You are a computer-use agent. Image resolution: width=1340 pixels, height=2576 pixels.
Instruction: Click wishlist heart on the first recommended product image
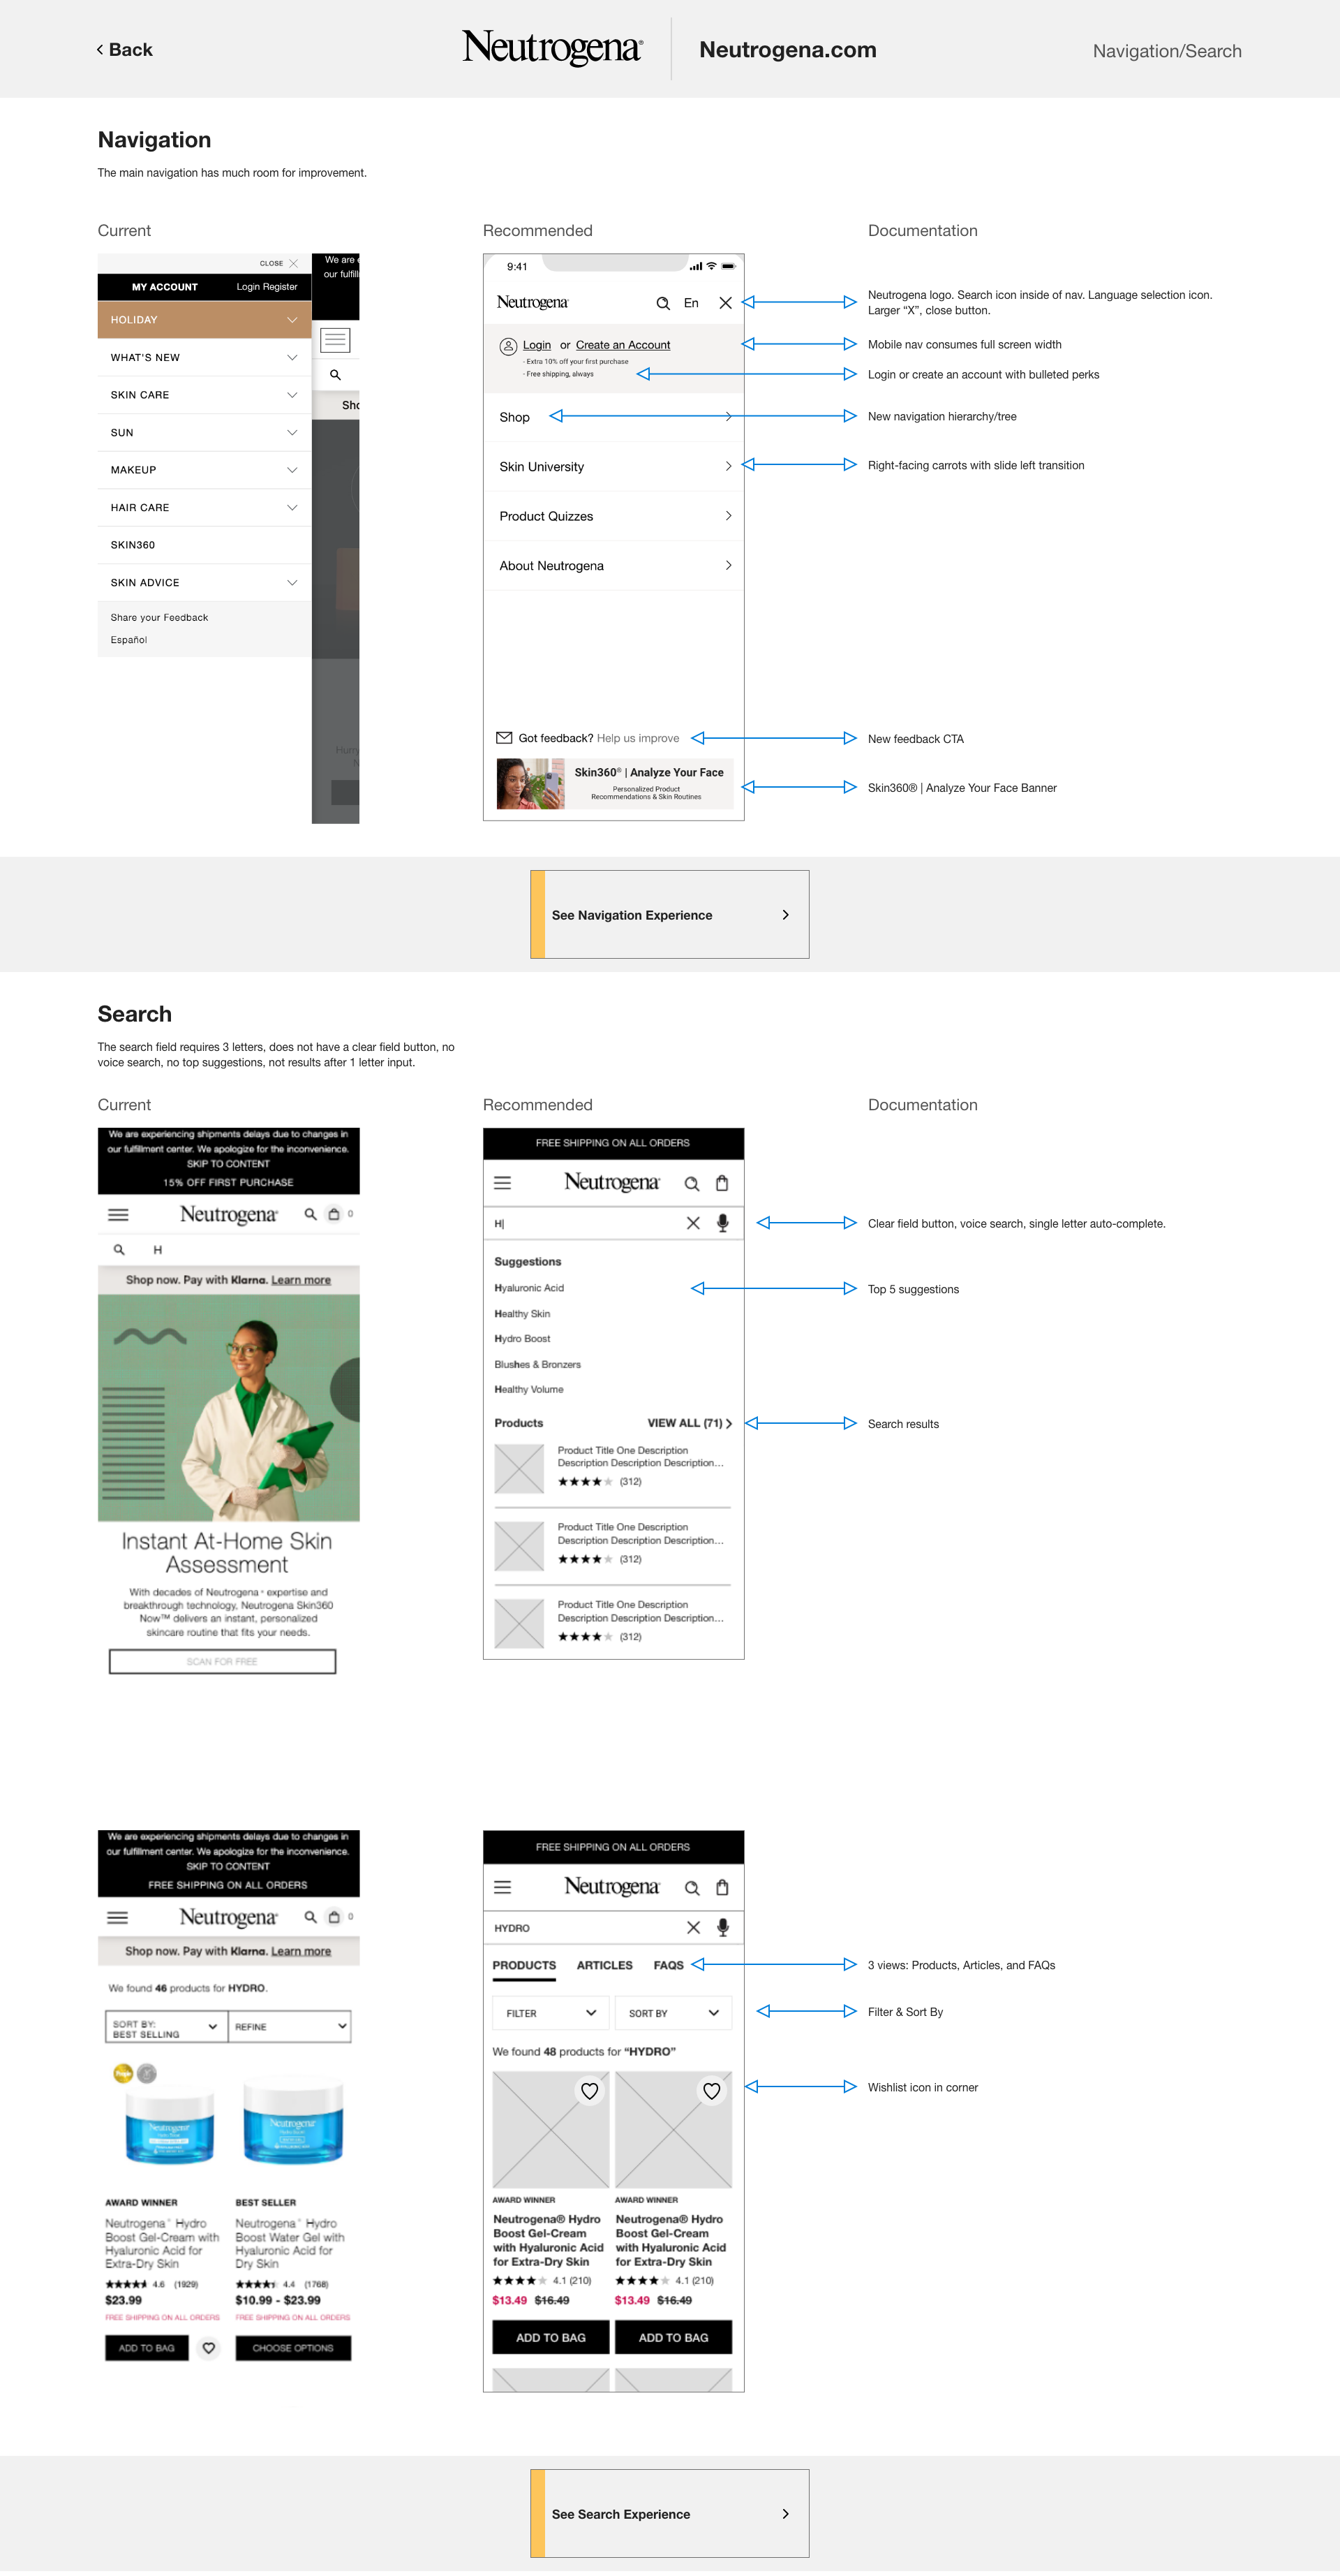[x=590, y=2091]
